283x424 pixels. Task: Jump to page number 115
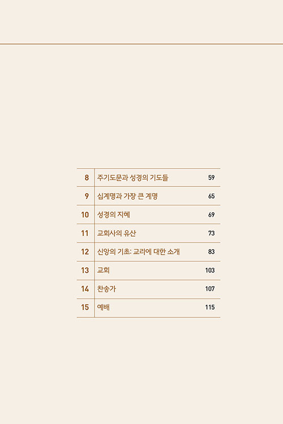coord(210,307)
